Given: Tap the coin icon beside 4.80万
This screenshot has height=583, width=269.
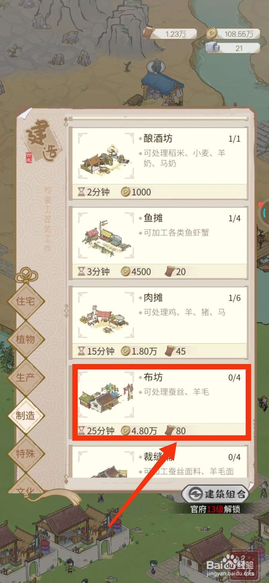Looking at the screenshot, I should pyautogui.click(x=126, y=431).
